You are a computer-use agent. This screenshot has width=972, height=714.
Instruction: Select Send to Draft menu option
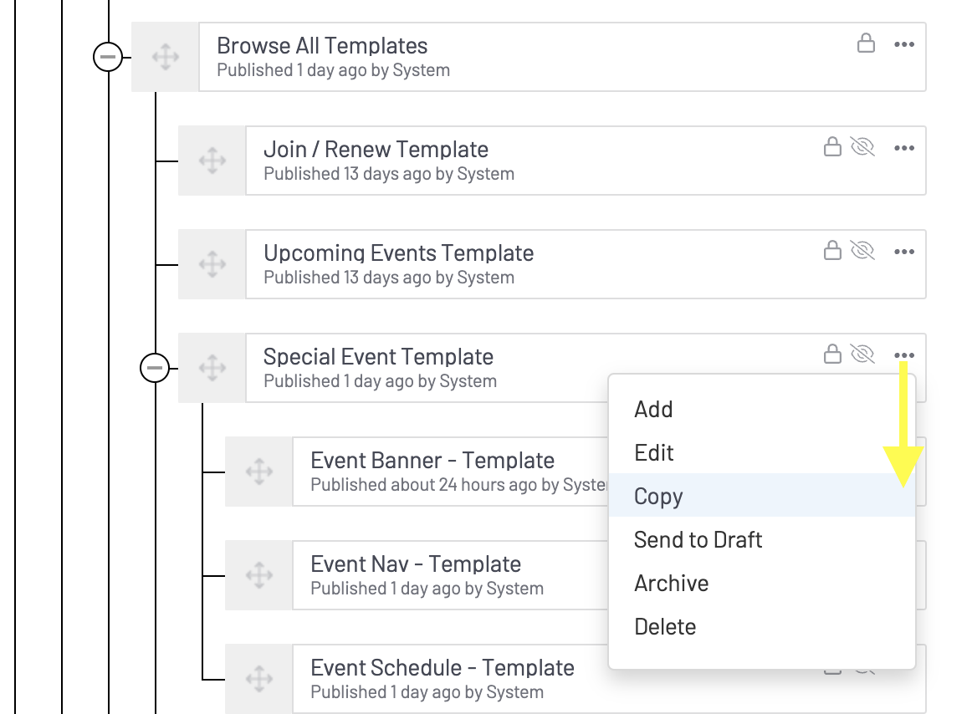(x=698, y=539)
